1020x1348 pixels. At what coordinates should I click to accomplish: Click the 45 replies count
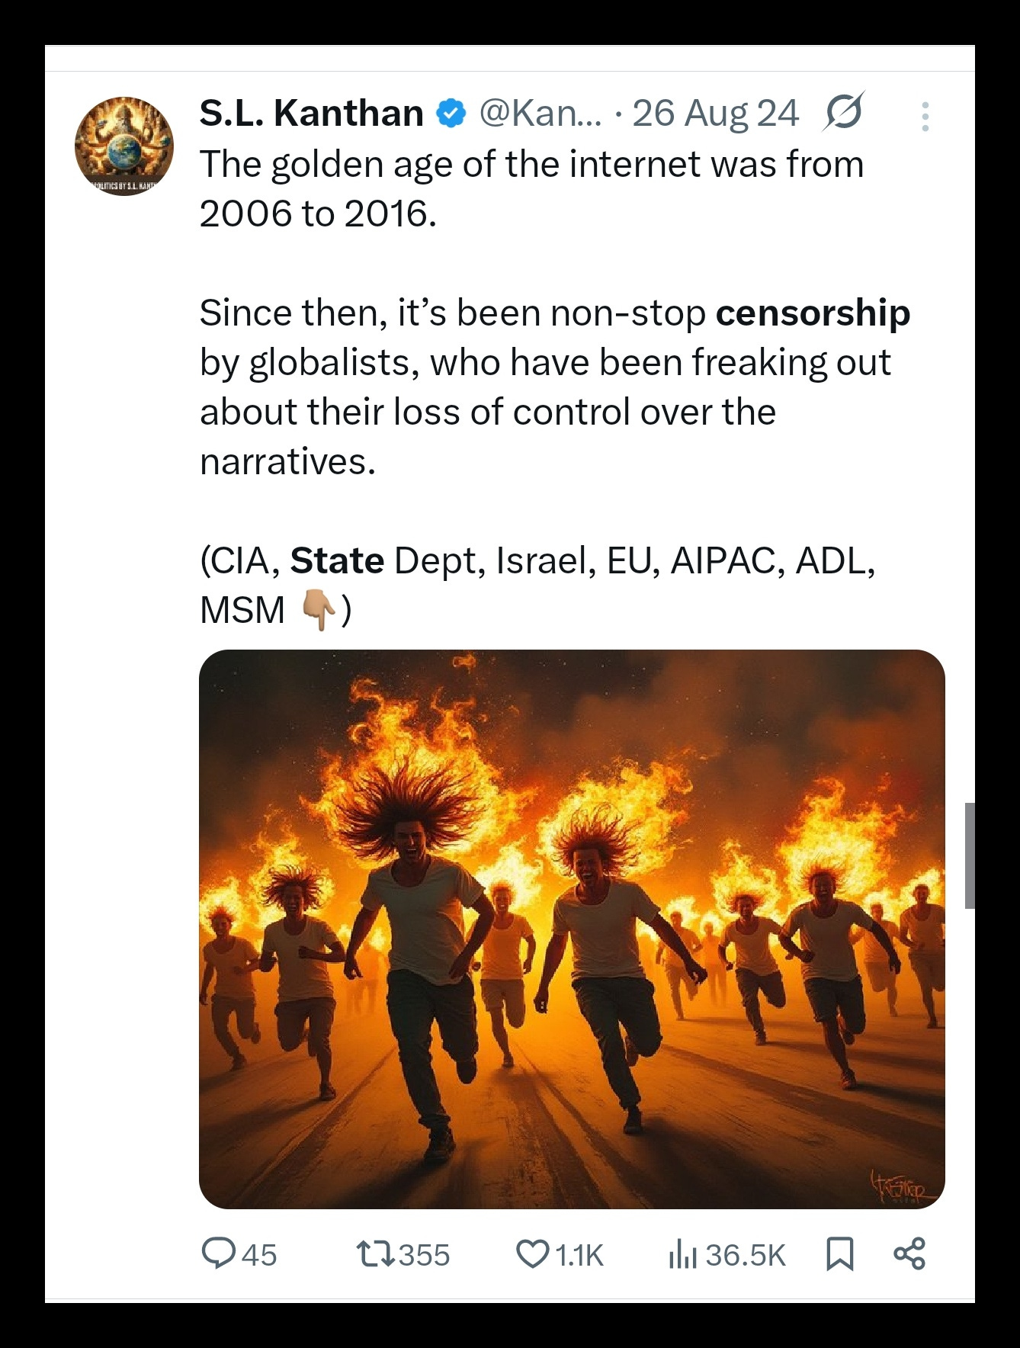259,1255
